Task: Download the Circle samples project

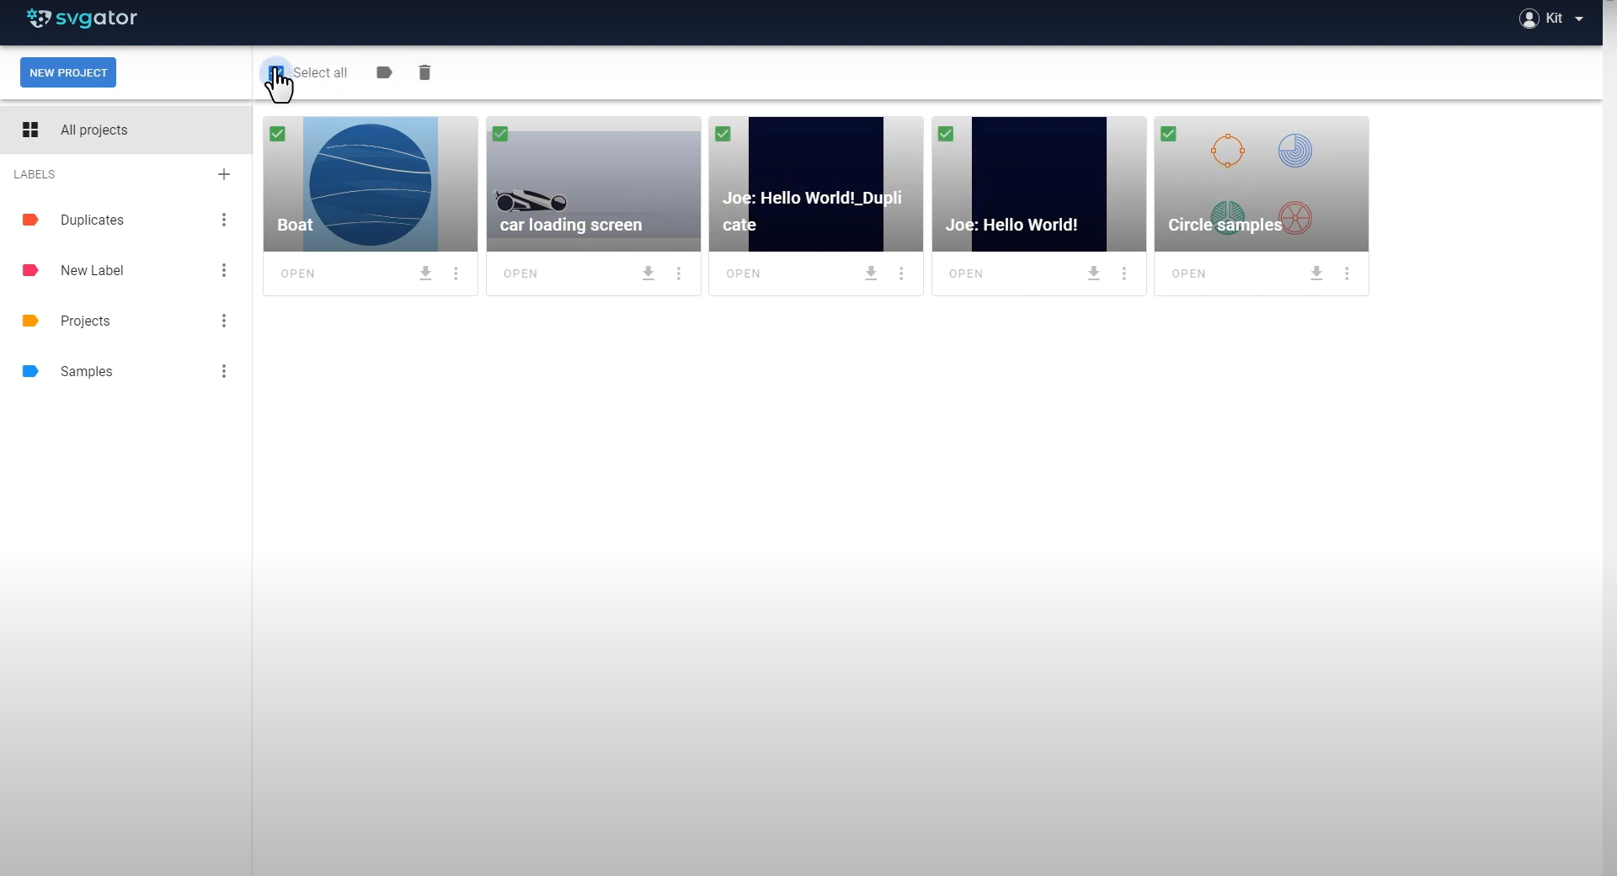Action: (x=1317, y=273)
